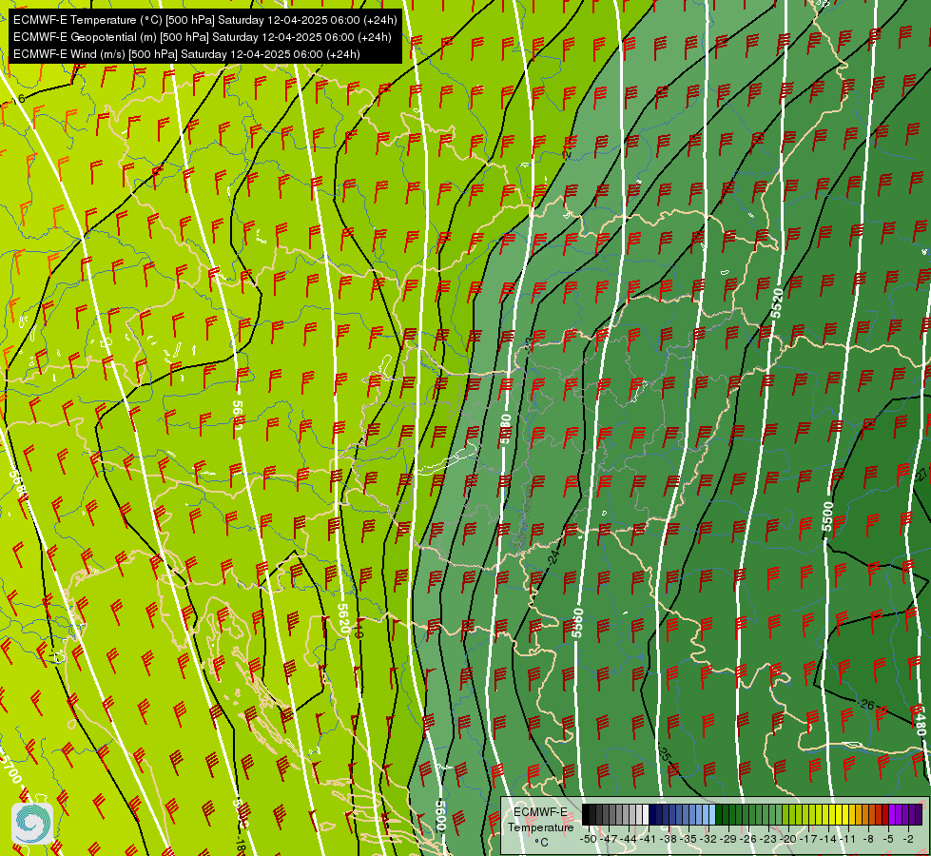Click the -8 legend tick label
Image resolution: width=931 pixels, height=856 pixels.
tap(868, 839)
